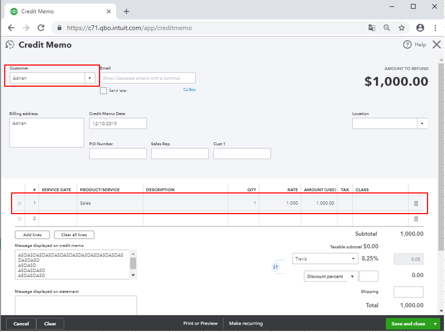Click the Credit Memo Date field
This screenshot has height=332, width=445.
118,124
